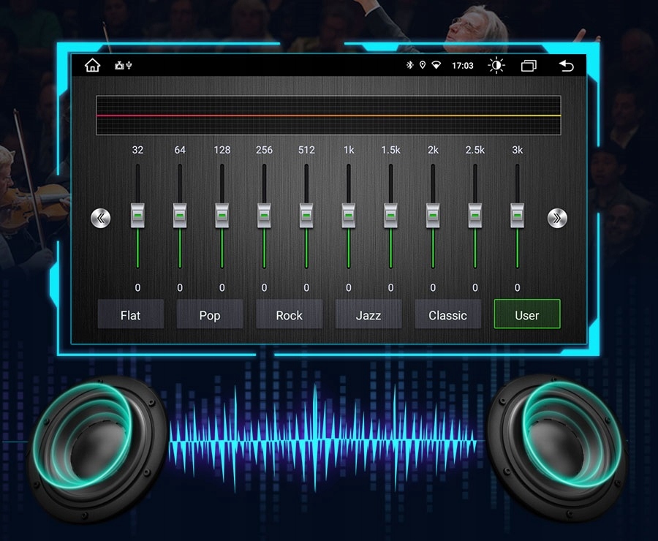Click the 256 Hz band slider knob
Image resolution: width=658 pixels, height=541 pixels.
pos(264,216)
